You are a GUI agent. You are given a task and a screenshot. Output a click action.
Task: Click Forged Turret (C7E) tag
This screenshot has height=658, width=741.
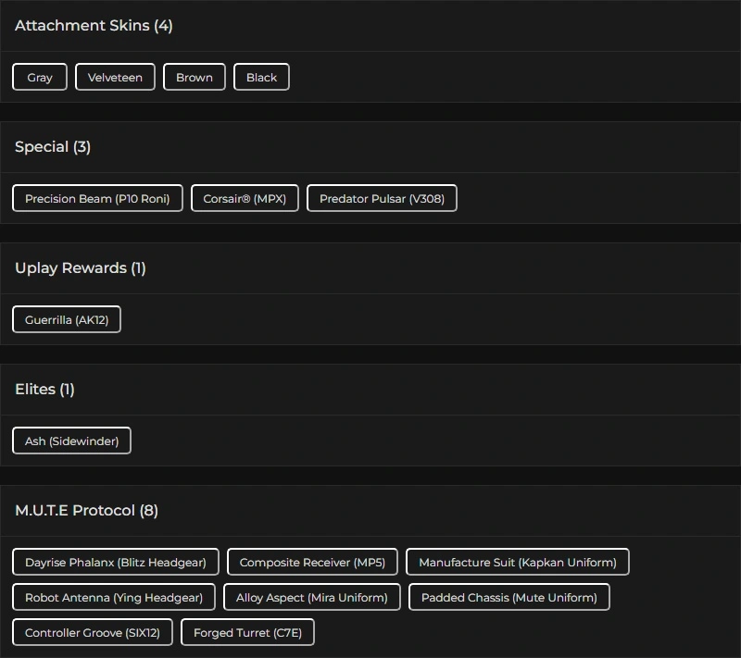(247, 632)
